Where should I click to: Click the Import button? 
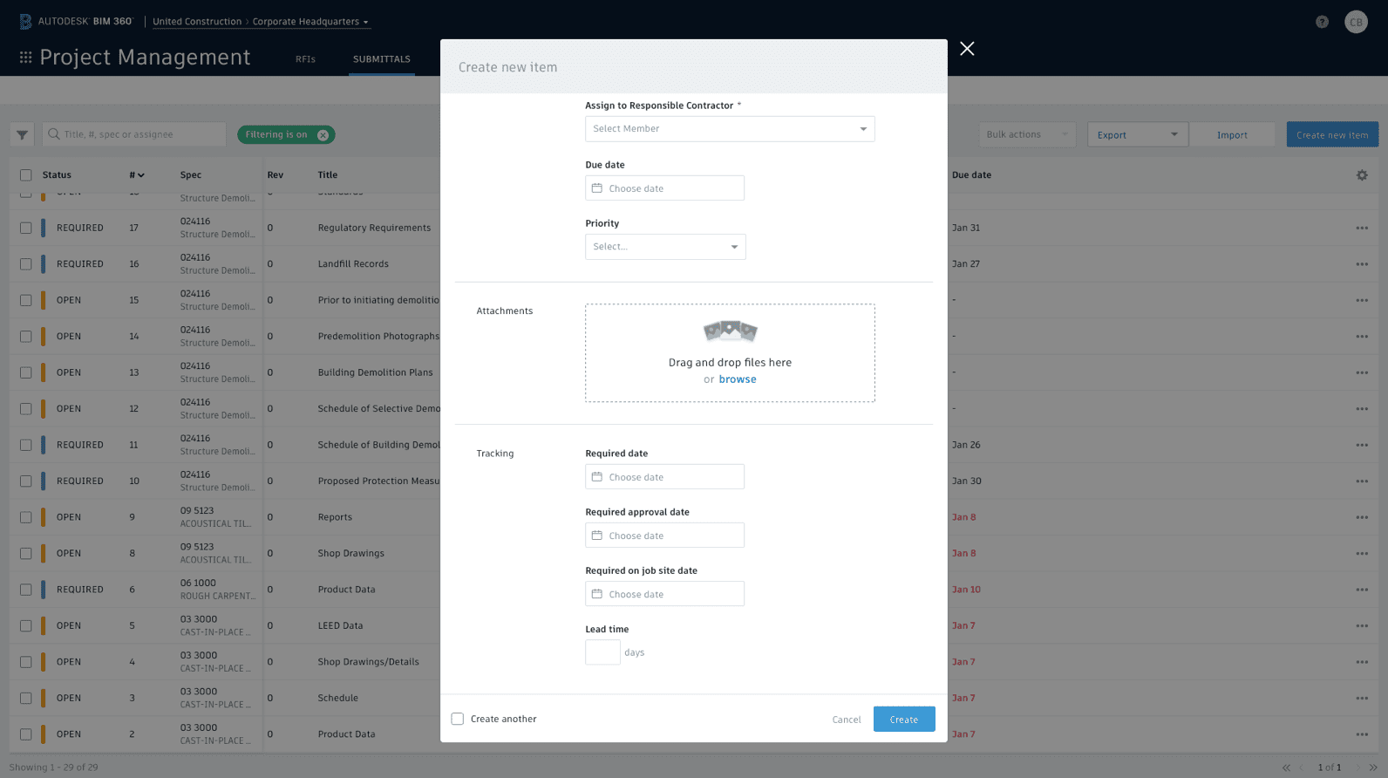point(1232,134)
